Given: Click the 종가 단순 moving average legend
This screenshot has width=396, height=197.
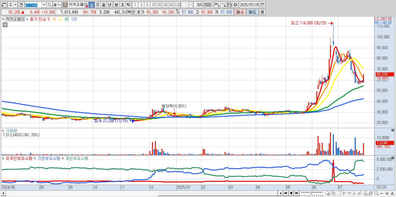Looking at the screenshot, I should click(x=38, y=19).
